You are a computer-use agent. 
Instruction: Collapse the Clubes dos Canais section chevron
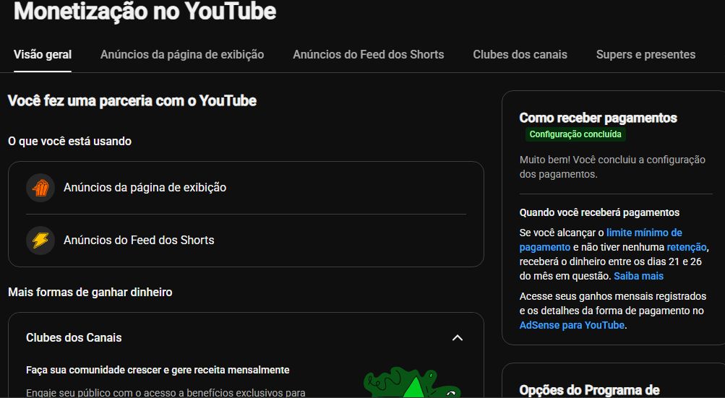(457, 338)
